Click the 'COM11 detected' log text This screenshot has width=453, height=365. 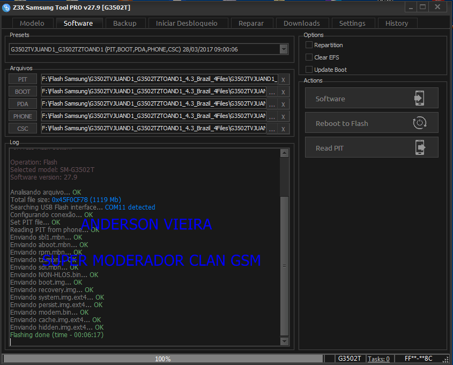click(x=130, y=207)
